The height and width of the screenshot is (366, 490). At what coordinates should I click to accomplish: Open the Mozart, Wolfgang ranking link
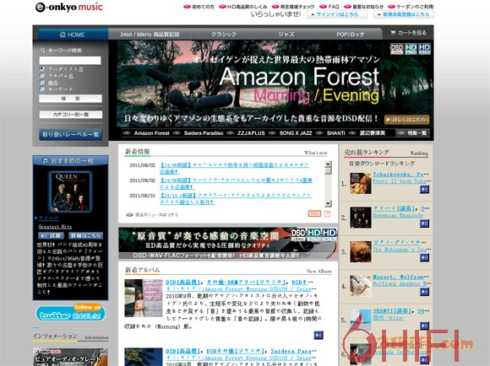399,277
